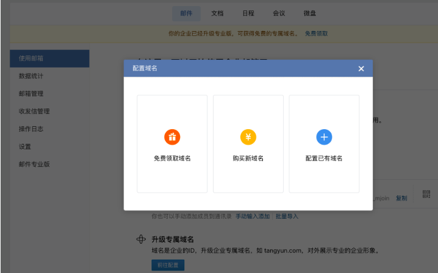This screenshot has width=438, height=273.
Task: Click the orange gift icon for 免费领取域名
Action: point(172,137)
